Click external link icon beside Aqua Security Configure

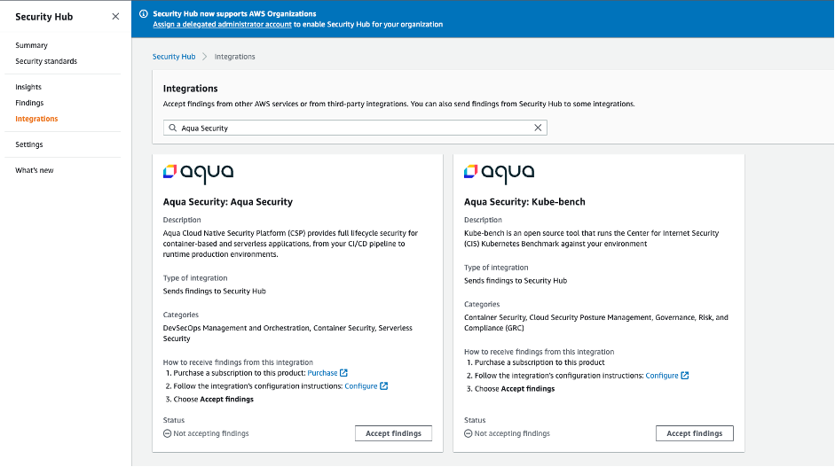(x=384, y=386)
